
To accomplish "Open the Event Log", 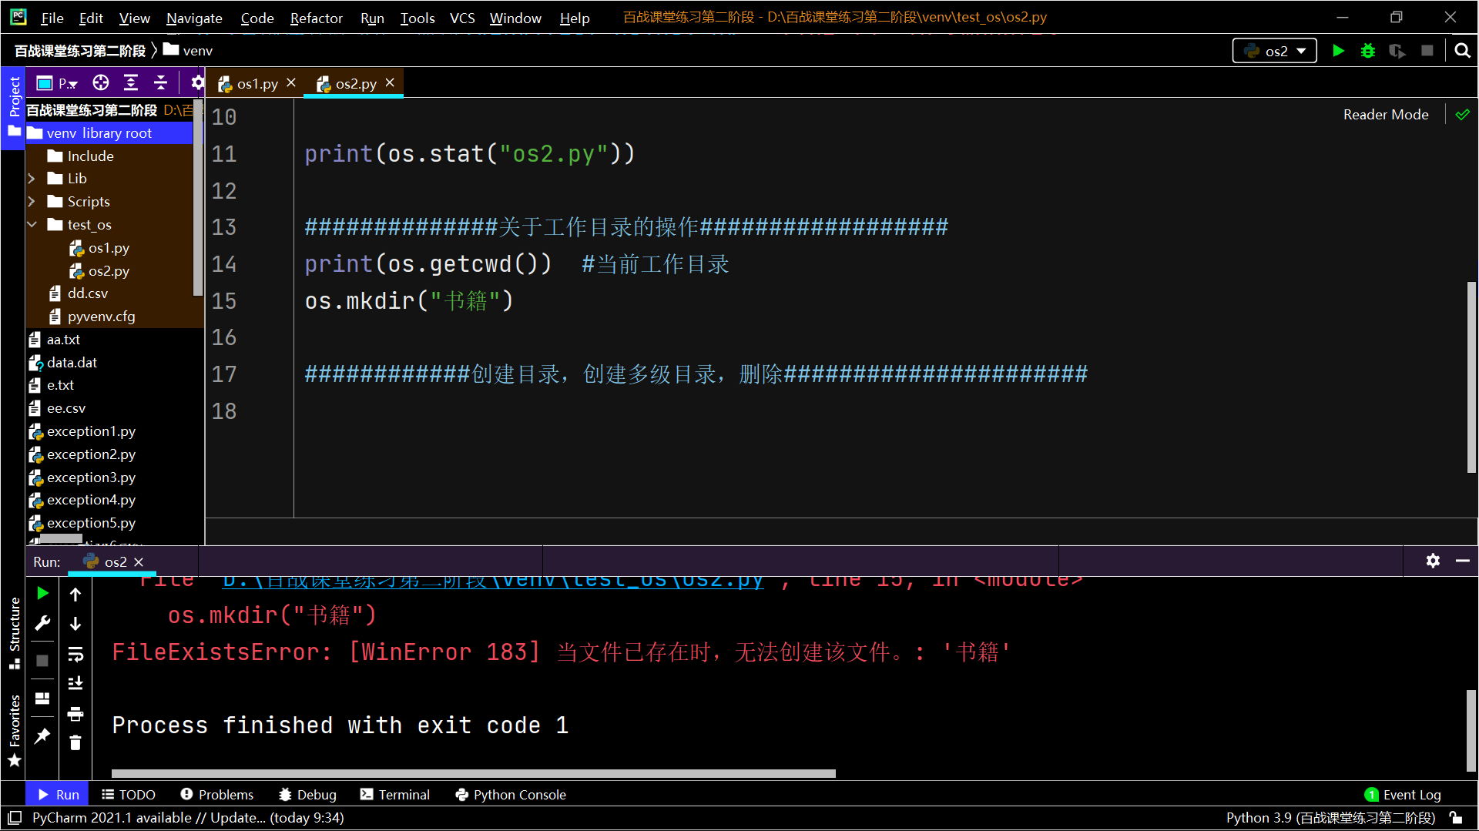I will [1403, 794].
